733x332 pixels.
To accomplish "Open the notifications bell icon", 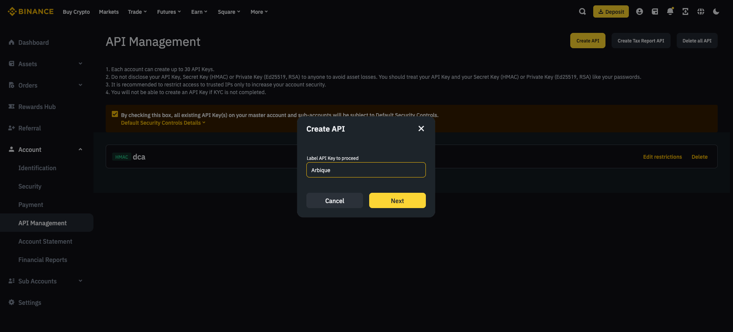I will 670,11.
